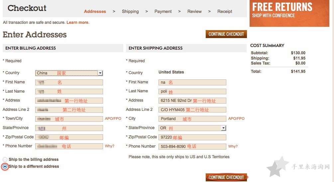
Task: Go to the Shipping checkout step
Action: [130, 12]
